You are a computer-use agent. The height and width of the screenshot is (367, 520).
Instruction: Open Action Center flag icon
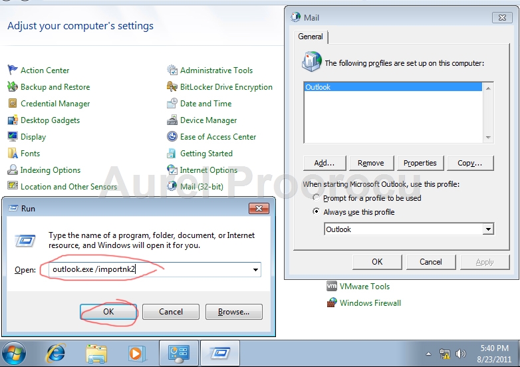point(12,70)
